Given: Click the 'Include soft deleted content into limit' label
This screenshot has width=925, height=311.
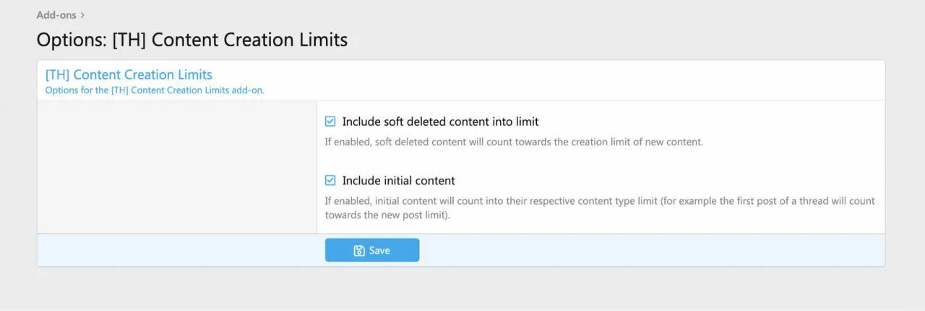Looking at the screenshot, I should 440,122.
